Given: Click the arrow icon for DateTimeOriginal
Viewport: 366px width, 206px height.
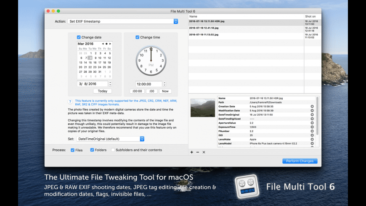Looking at the screenshot, I should (312, 114).
